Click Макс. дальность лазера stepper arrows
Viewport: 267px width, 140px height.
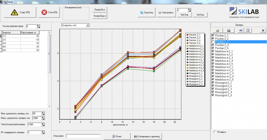[x=43, y=118]
